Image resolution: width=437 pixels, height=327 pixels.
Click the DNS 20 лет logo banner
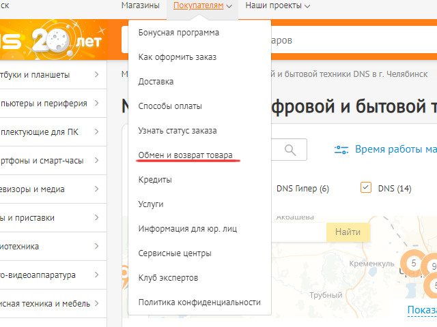tap(53, 40)
